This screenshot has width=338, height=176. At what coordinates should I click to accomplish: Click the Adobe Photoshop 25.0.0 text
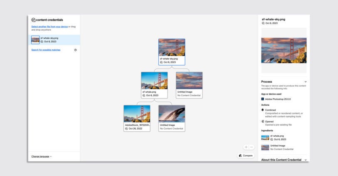pyautogui.click(x=278, y=99)
